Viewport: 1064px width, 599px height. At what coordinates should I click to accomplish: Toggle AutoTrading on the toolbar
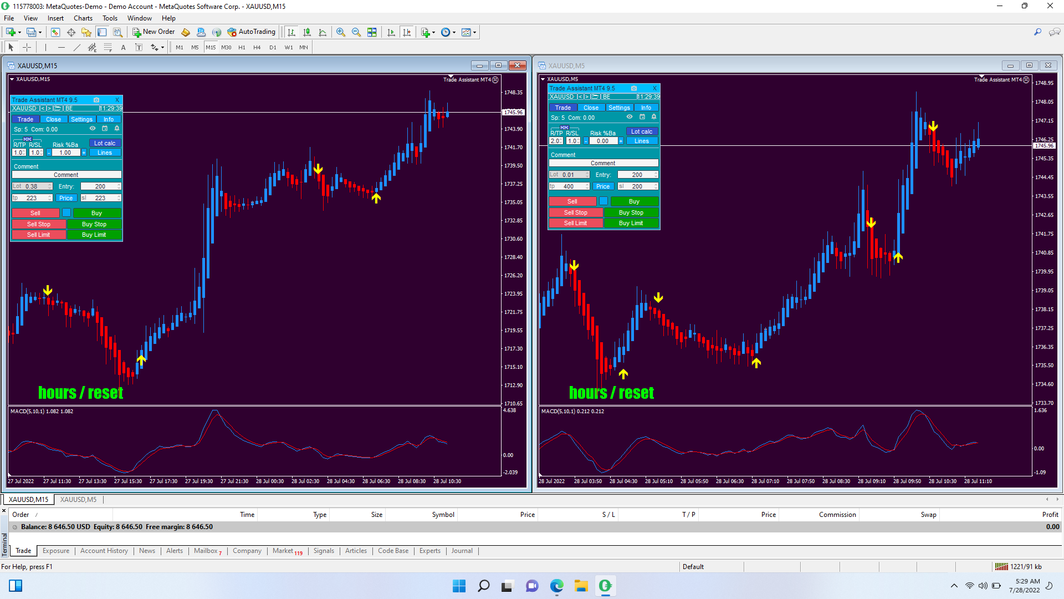pyautogui.click(x=251, y=32)
